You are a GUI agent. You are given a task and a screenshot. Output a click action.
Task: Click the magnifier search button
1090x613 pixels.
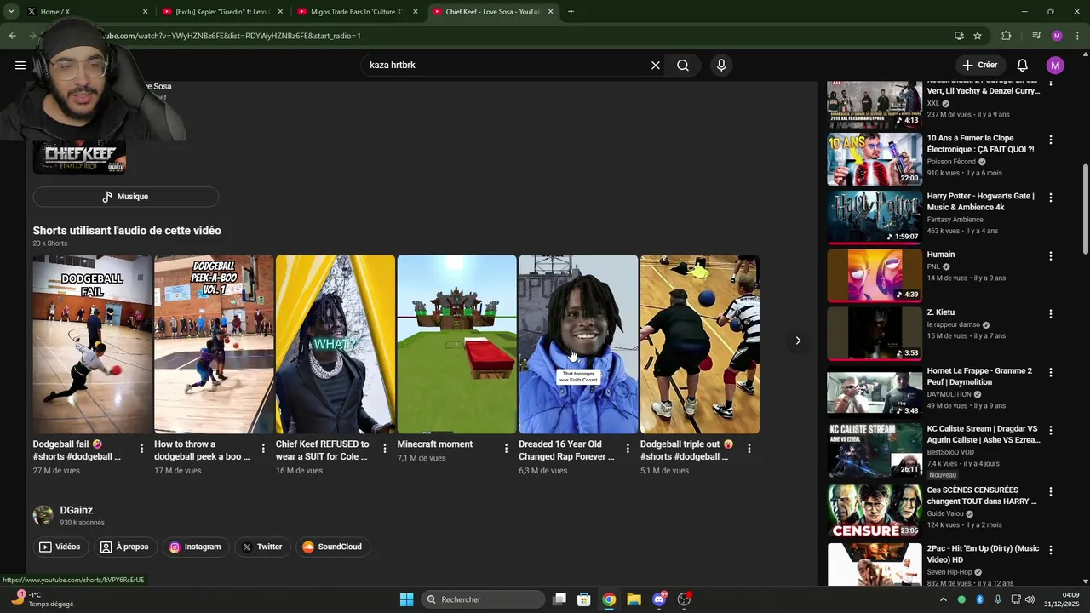click(x=683, y=66)
